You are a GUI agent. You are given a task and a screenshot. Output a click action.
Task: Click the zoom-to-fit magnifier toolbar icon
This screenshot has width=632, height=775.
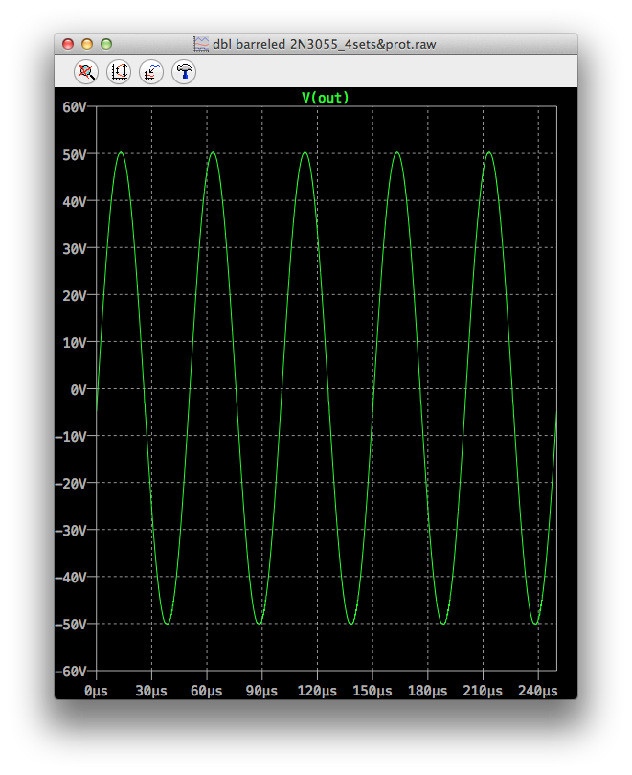pyautogui.click(x=86, y=72)
